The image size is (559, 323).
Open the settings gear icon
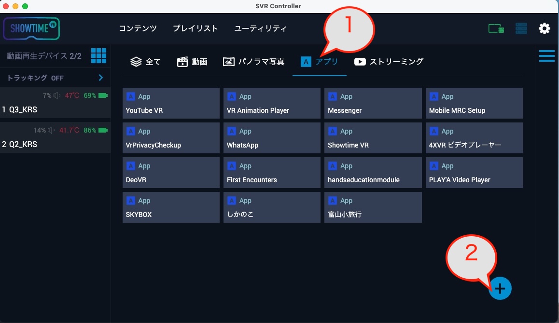coord(545,28)
